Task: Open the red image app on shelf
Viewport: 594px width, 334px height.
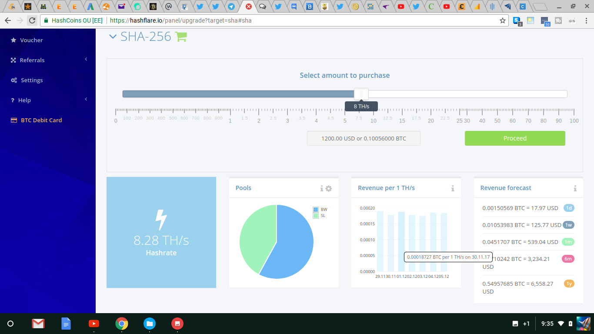Action: pos(177,324)
